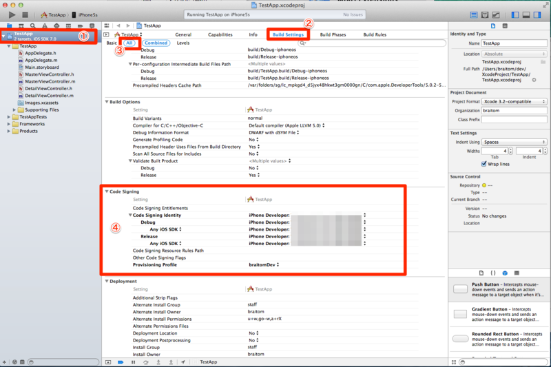
Task: Open the Build Phases tab
Action: point(333,34)
